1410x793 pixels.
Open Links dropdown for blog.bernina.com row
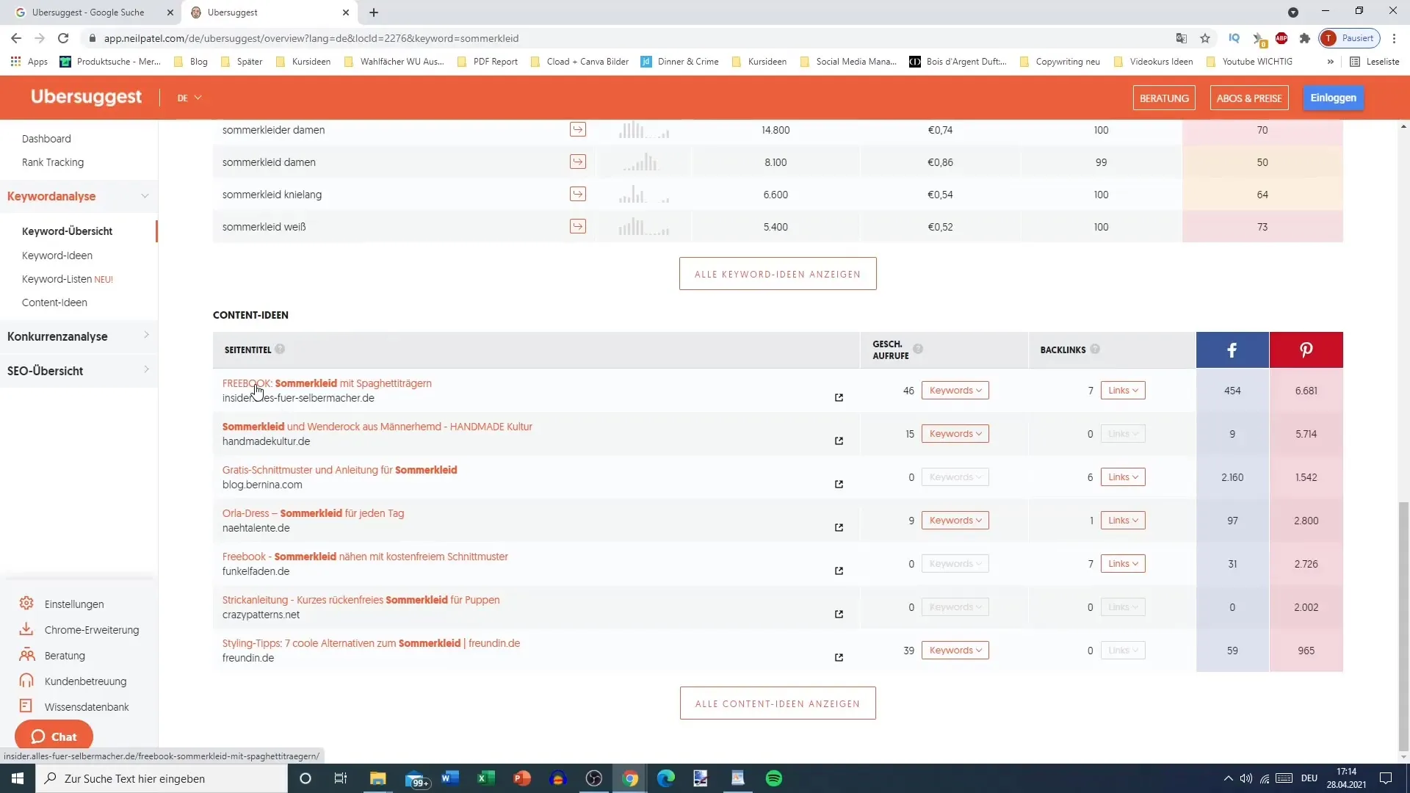point(1123,477)
